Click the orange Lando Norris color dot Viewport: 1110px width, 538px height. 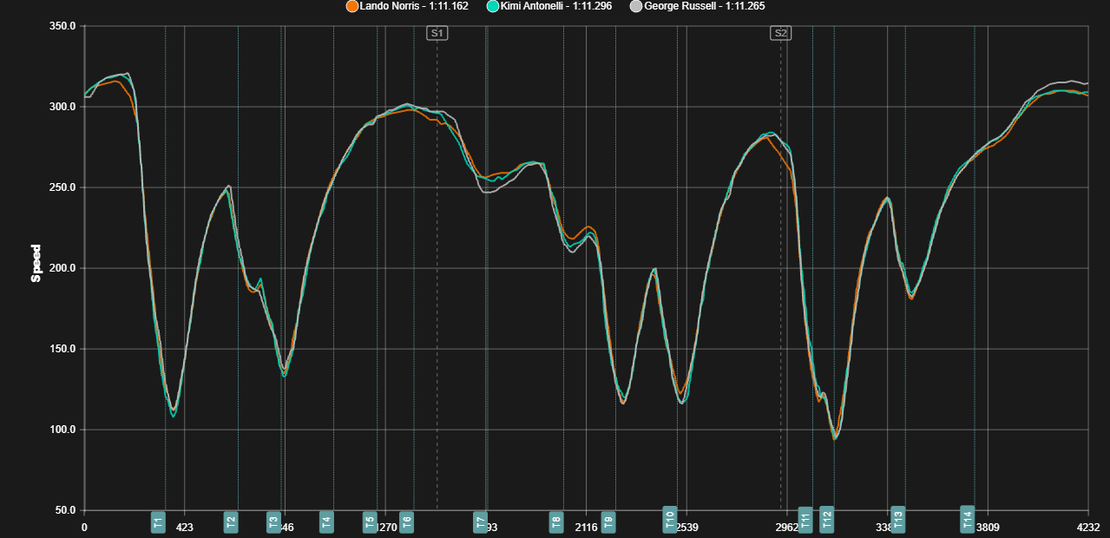pos(351,6)
